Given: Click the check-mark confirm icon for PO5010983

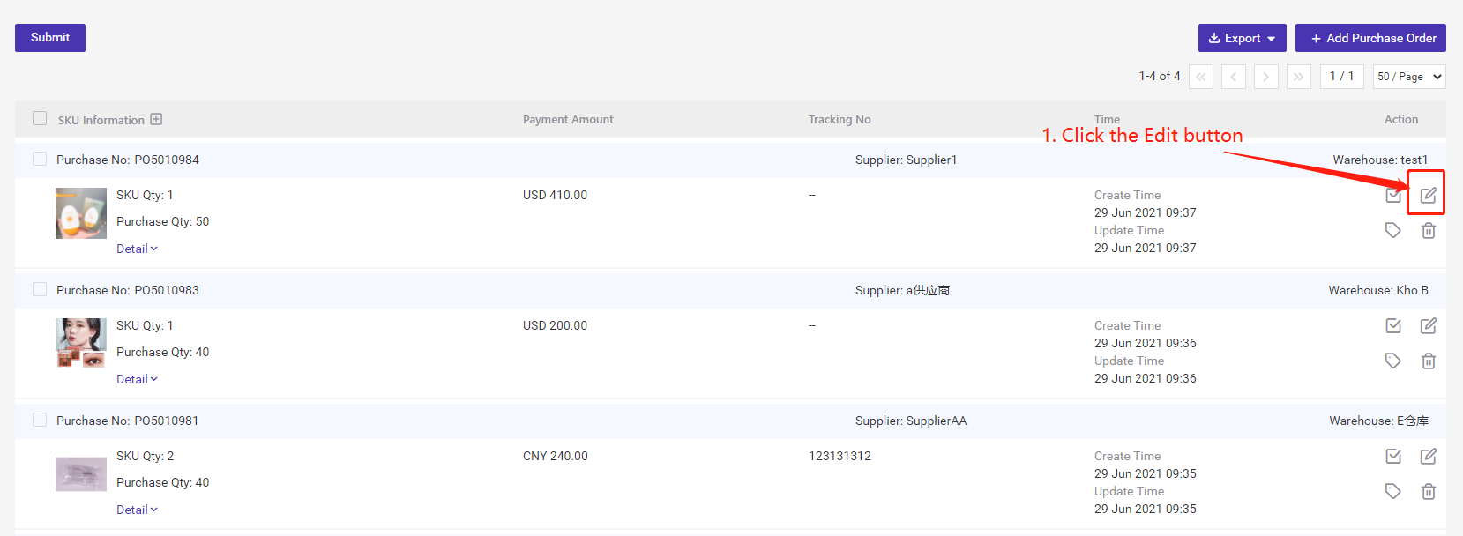Looking at the screenshot, I should click(x=1392, y=325).
